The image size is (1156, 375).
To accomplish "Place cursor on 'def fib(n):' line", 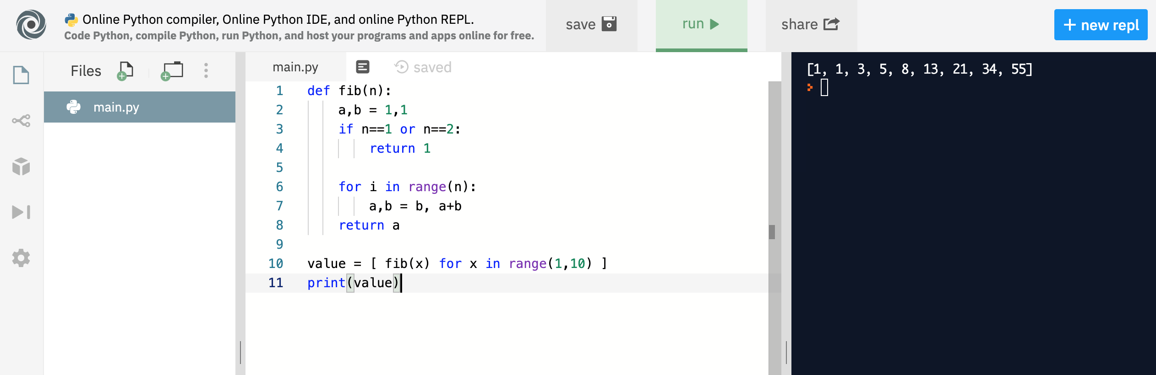I will 349,91.
